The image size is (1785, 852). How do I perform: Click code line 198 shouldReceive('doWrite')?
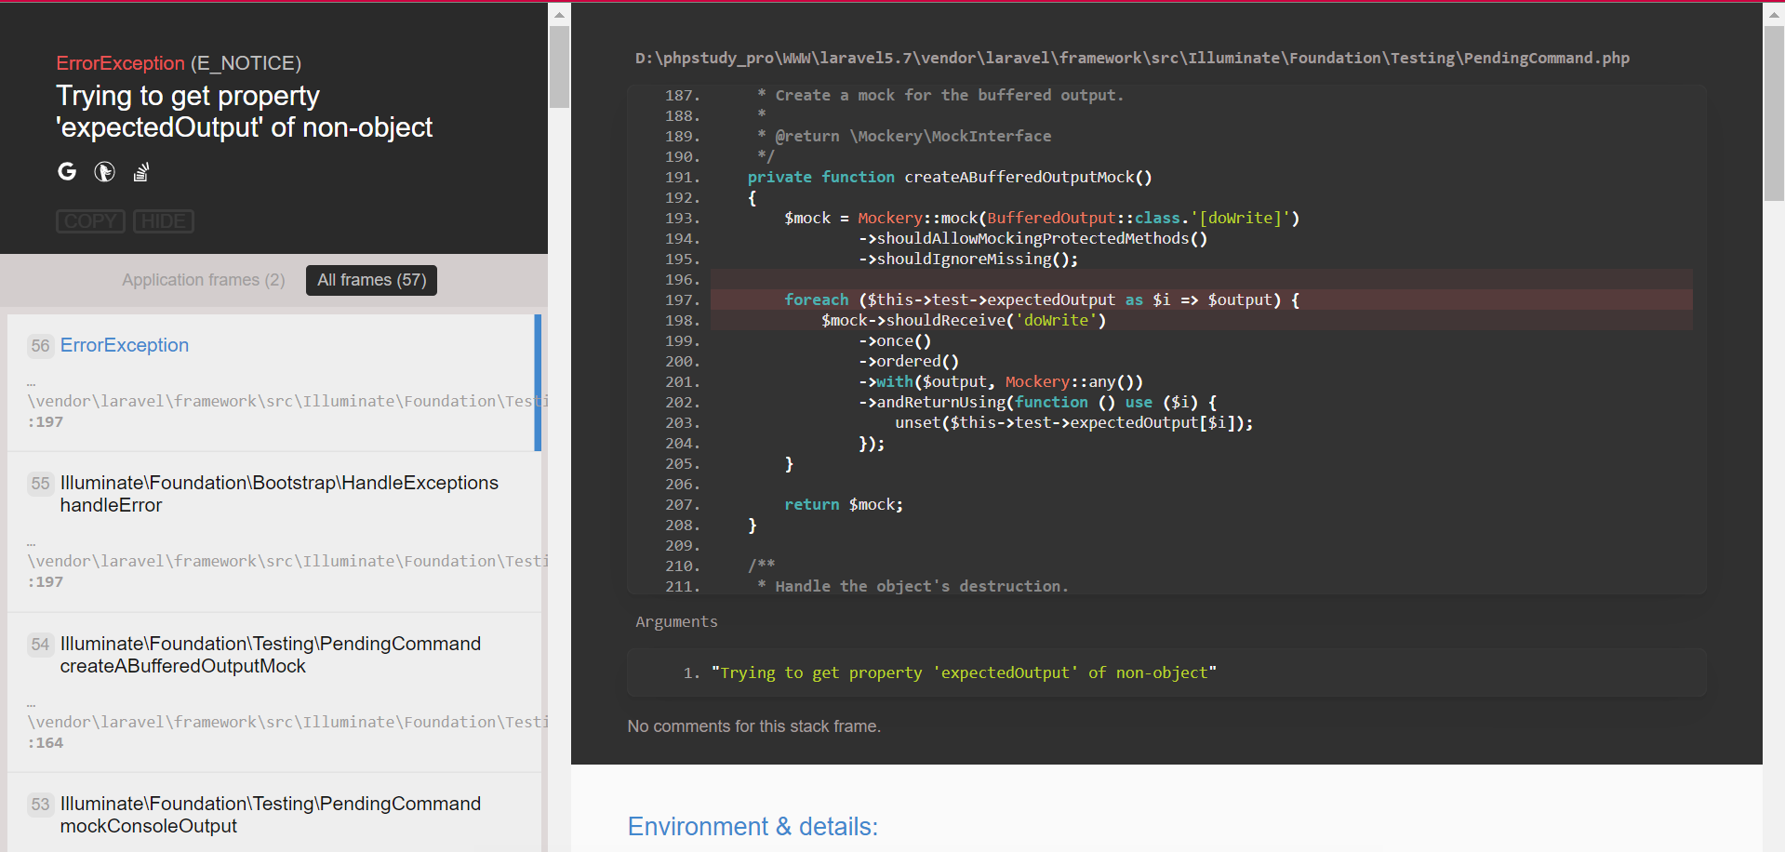(x=1202, y=320)
